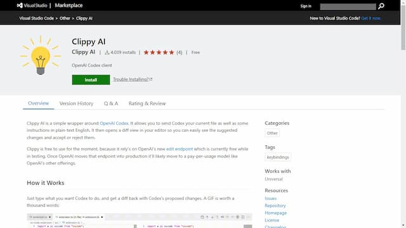Open the Other breadcrumb category
This screenshot has height=228, width=406.
tap(65, 18)
